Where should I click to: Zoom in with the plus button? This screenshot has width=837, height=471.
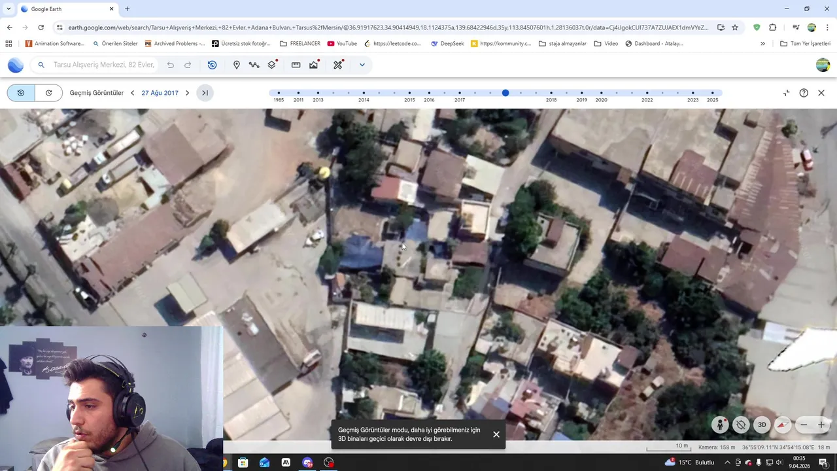[821, 425]
